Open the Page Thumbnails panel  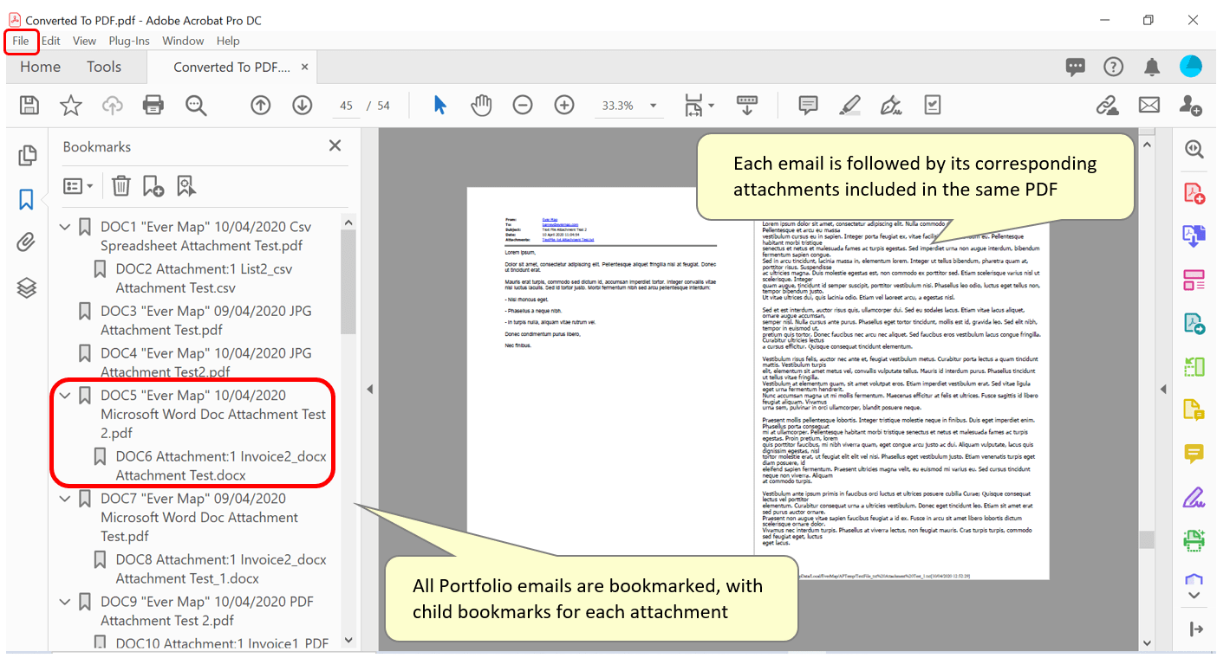(27, 156)
